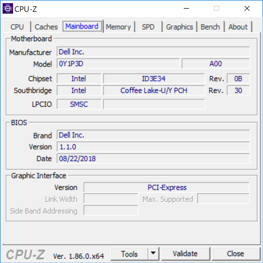
Task: Open the Tools dropdown arrow
Action: click(x=153, y=253)
